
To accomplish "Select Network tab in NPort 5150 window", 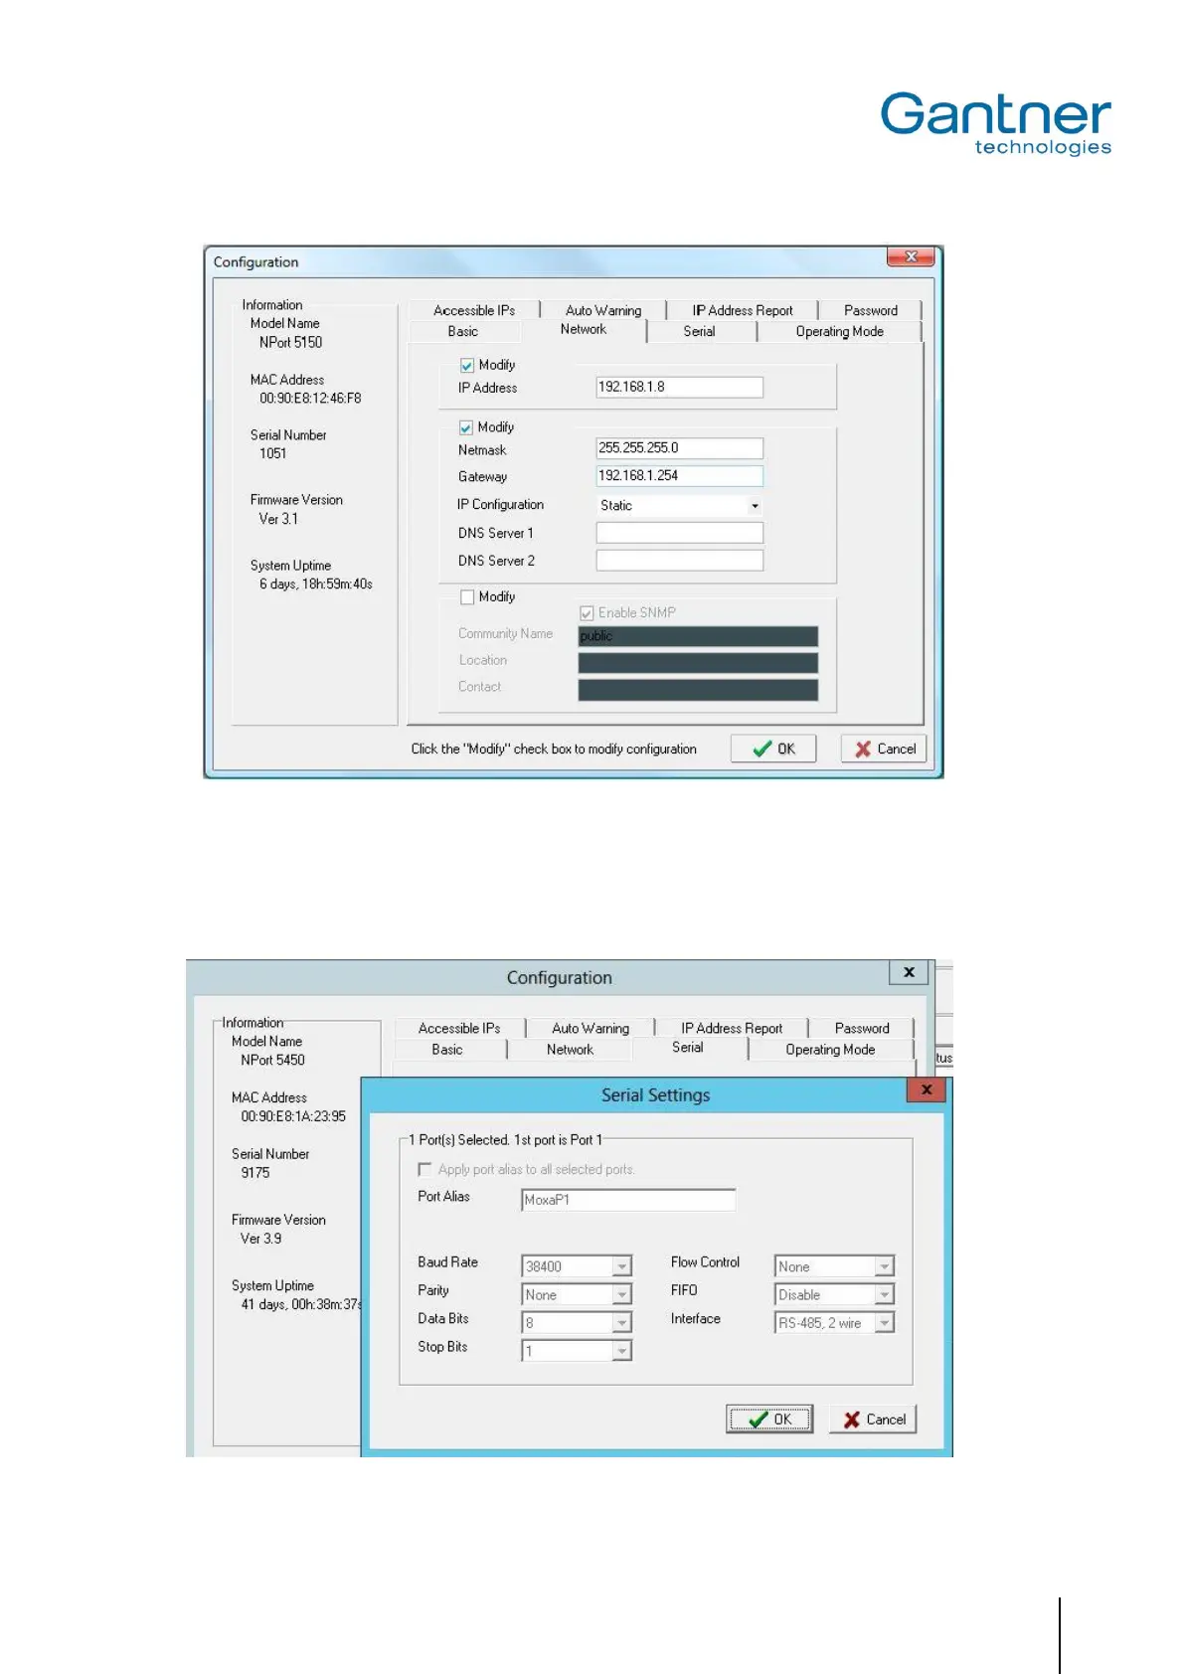I will pyautogui.click(x=584, y=329).
